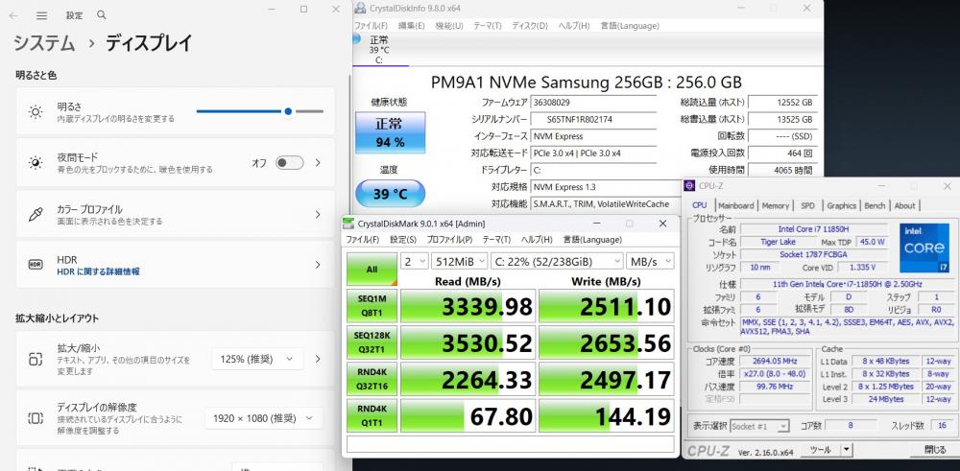Click the empty comment field in CrystalDiskMark
960x471 pixels.
pyautogui.click(x=510, y=444)
